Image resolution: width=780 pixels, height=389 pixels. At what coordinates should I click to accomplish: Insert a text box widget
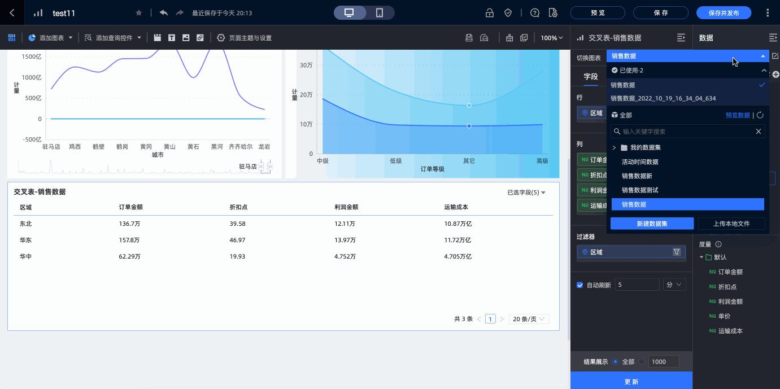click(x=172, y=38)
